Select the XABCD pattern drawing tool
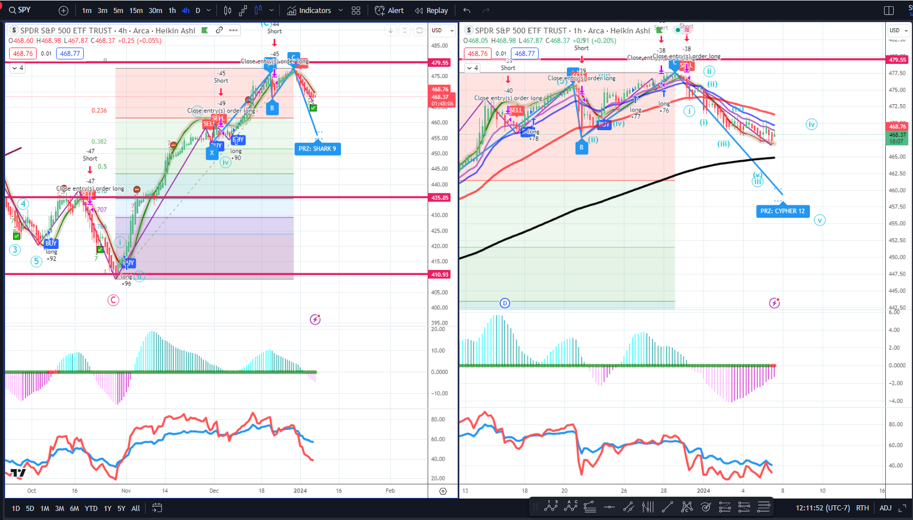The image size is (913, 520). (x=686, y=507)
